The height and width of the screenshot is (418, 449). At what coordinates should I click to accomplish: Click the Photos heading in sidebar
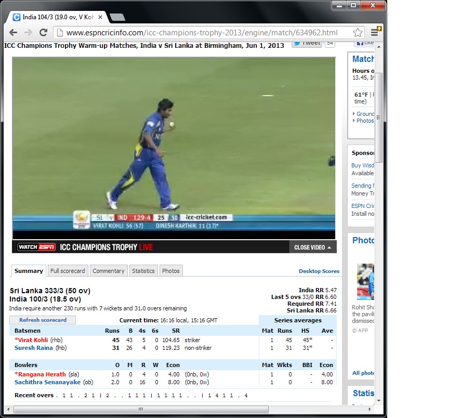click(363, 240)
